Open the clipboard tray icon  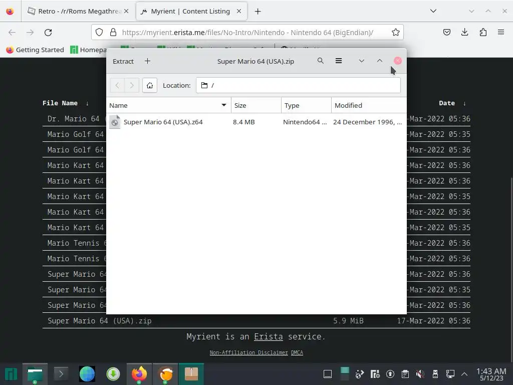405,374
